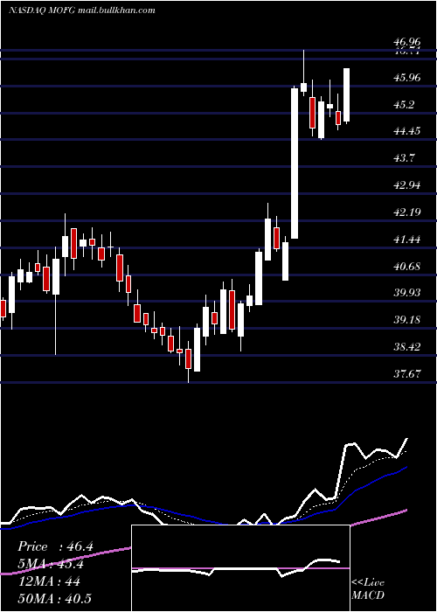
Task: Click the 46.96 top price label
Action: (407, 41)
